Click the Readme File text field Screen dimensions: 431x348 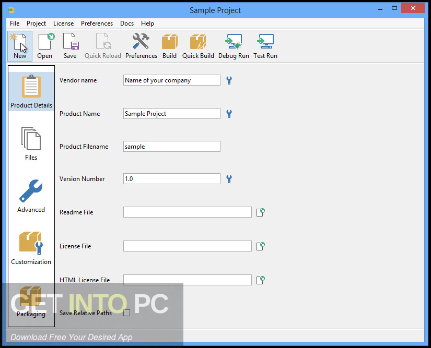coord(188,212)
